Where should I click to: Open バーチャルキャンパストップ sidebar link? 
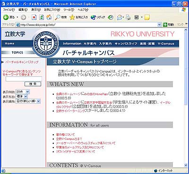pos(22,62)
